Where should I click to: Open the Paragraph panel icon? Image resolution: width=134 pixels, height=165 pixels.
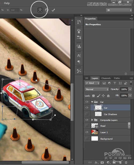(x=79, y=62)
